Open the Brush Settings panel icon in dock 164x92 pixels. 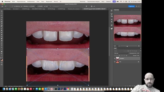pyautogui.click(x=112, y=14)
